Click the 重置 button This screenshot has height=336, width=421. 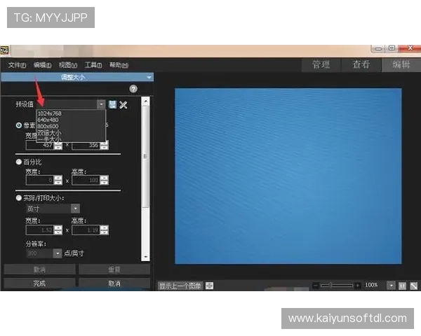114,269
